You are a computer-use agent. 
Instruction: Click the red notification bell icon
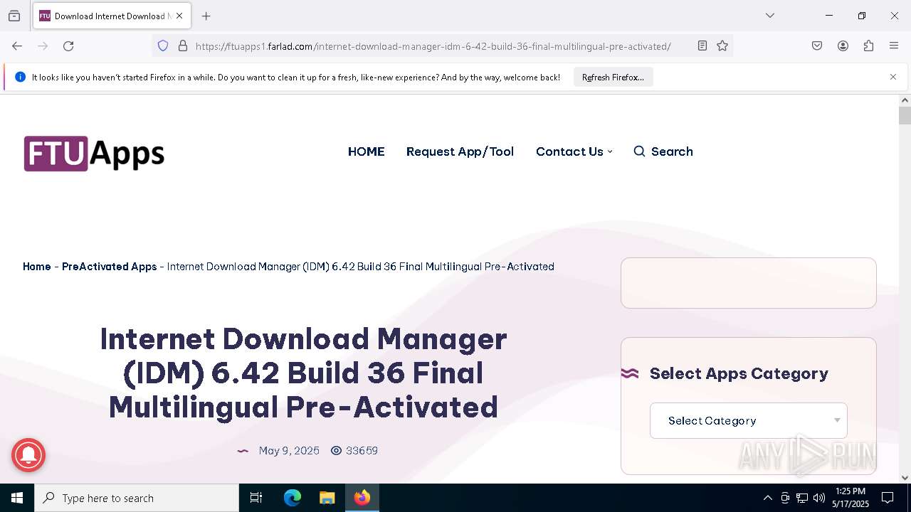[x=28, y=455]
